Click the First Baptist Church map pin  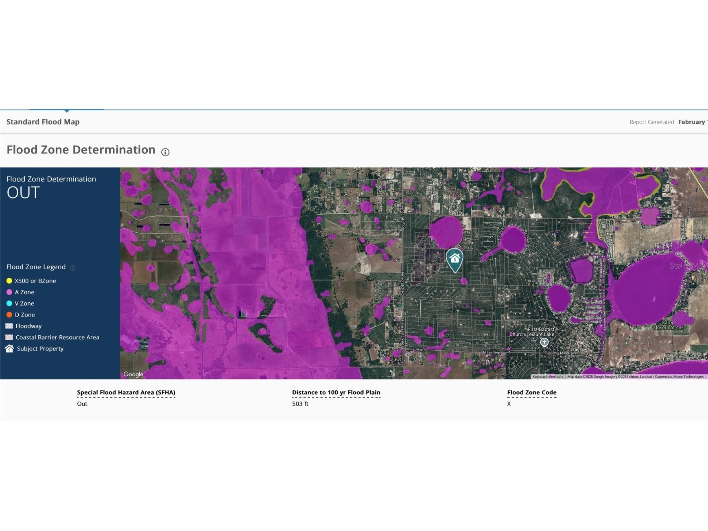pos(544,342)
